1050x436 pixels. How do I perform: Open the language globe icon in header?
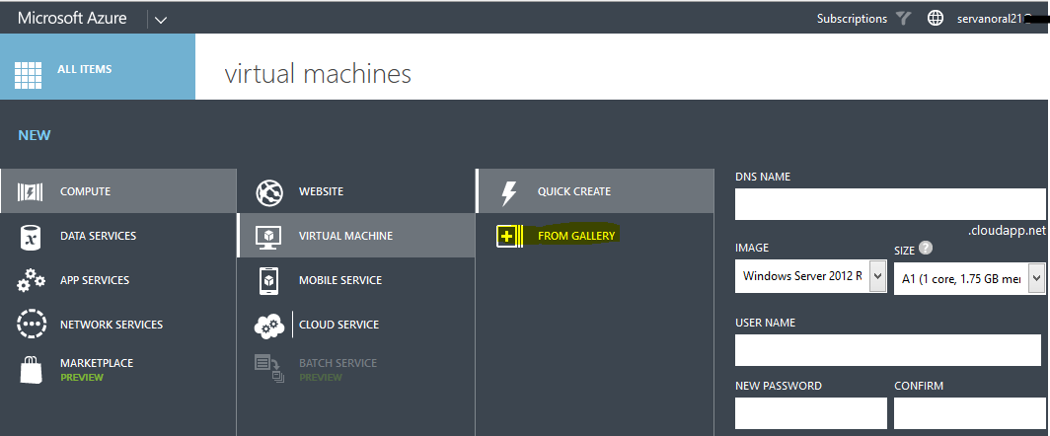click(935, 19)
